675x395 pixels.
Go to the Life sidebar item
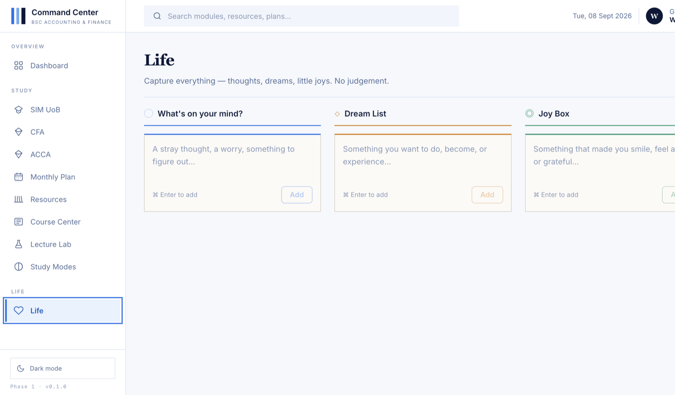coord(63,310)
